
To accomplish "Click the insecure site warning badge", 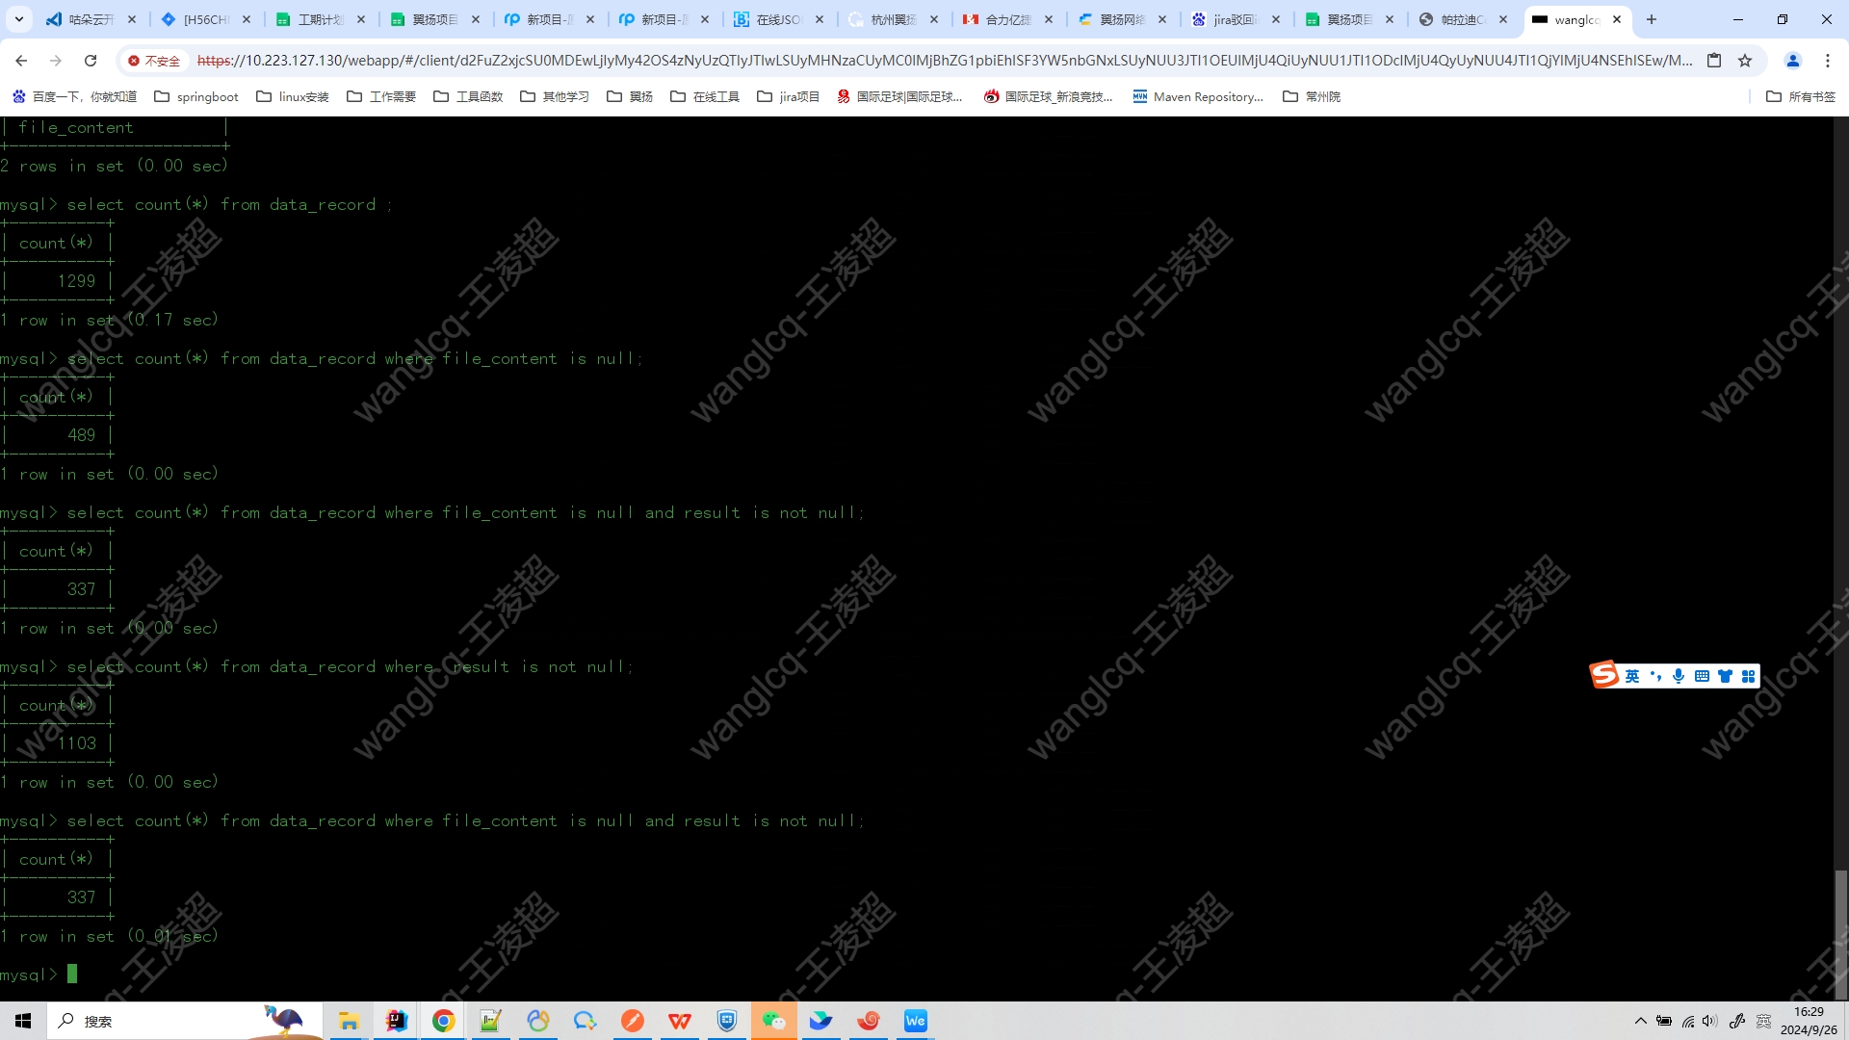I will pos(154,61).
